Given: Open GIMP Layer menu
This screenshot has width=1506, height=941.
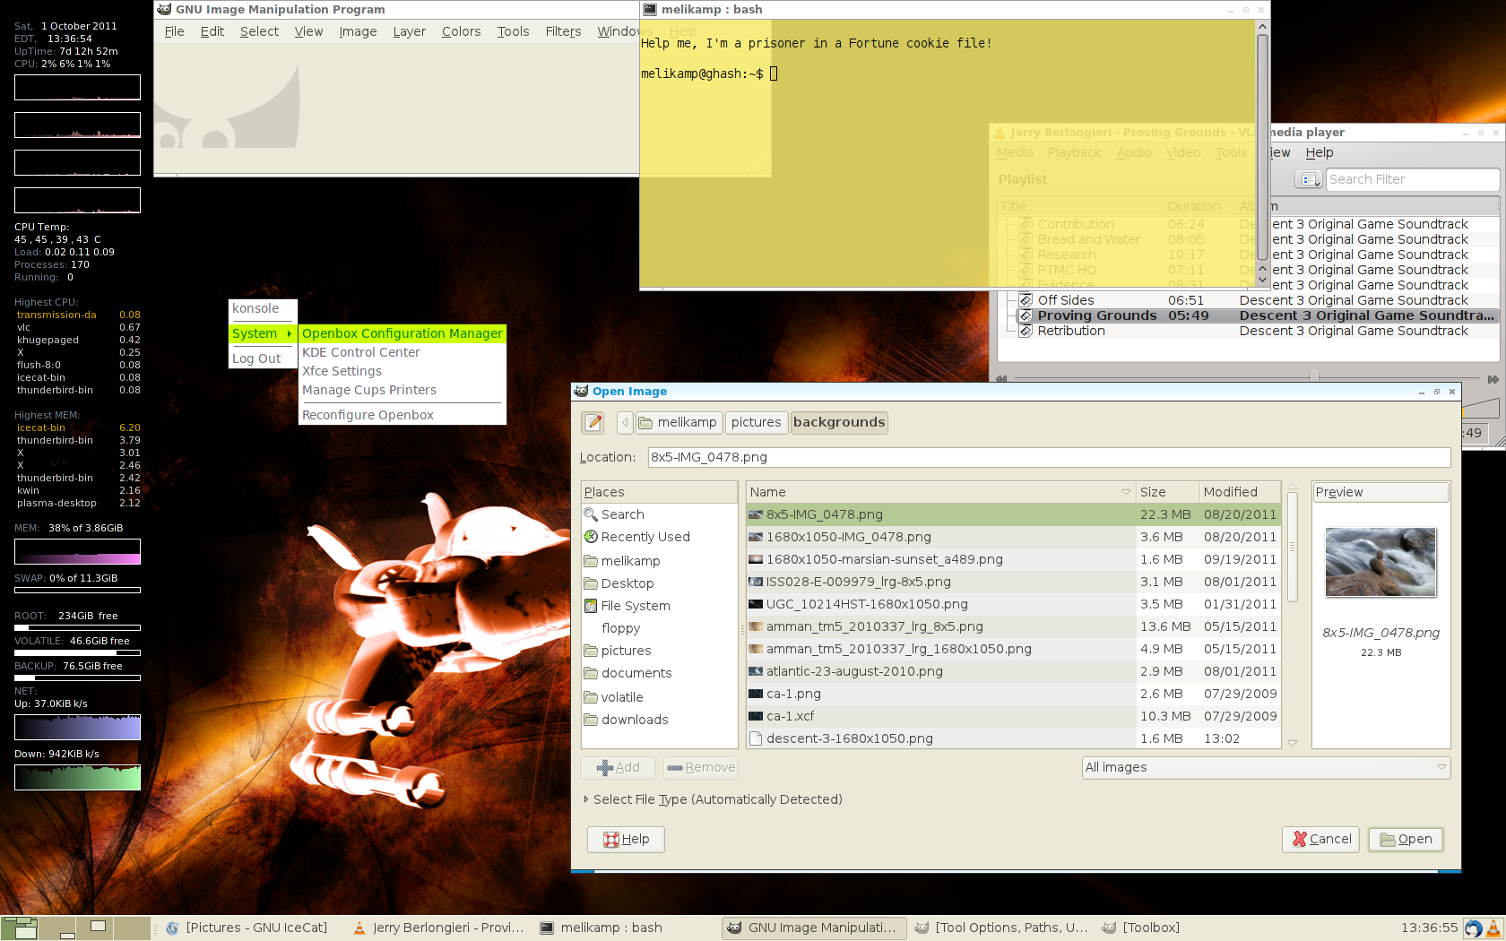Looking at the screenshot, I should pos(409,31).
